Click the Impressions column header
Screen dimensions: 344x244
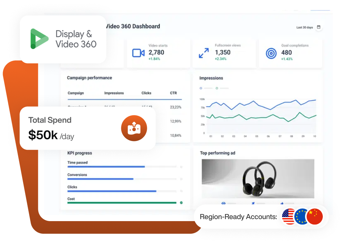pos(114,93)
